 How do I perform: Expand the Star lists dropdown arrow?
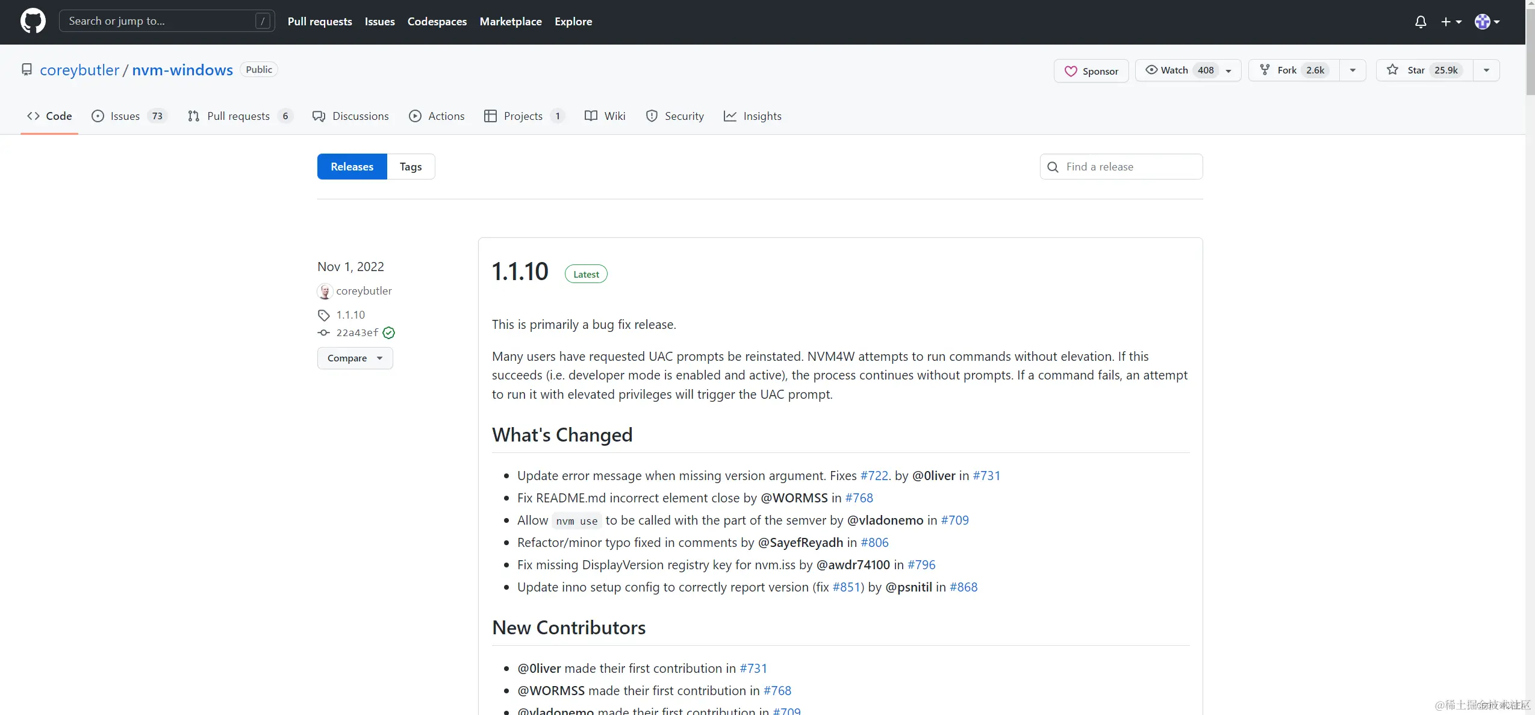(1486, 70)
